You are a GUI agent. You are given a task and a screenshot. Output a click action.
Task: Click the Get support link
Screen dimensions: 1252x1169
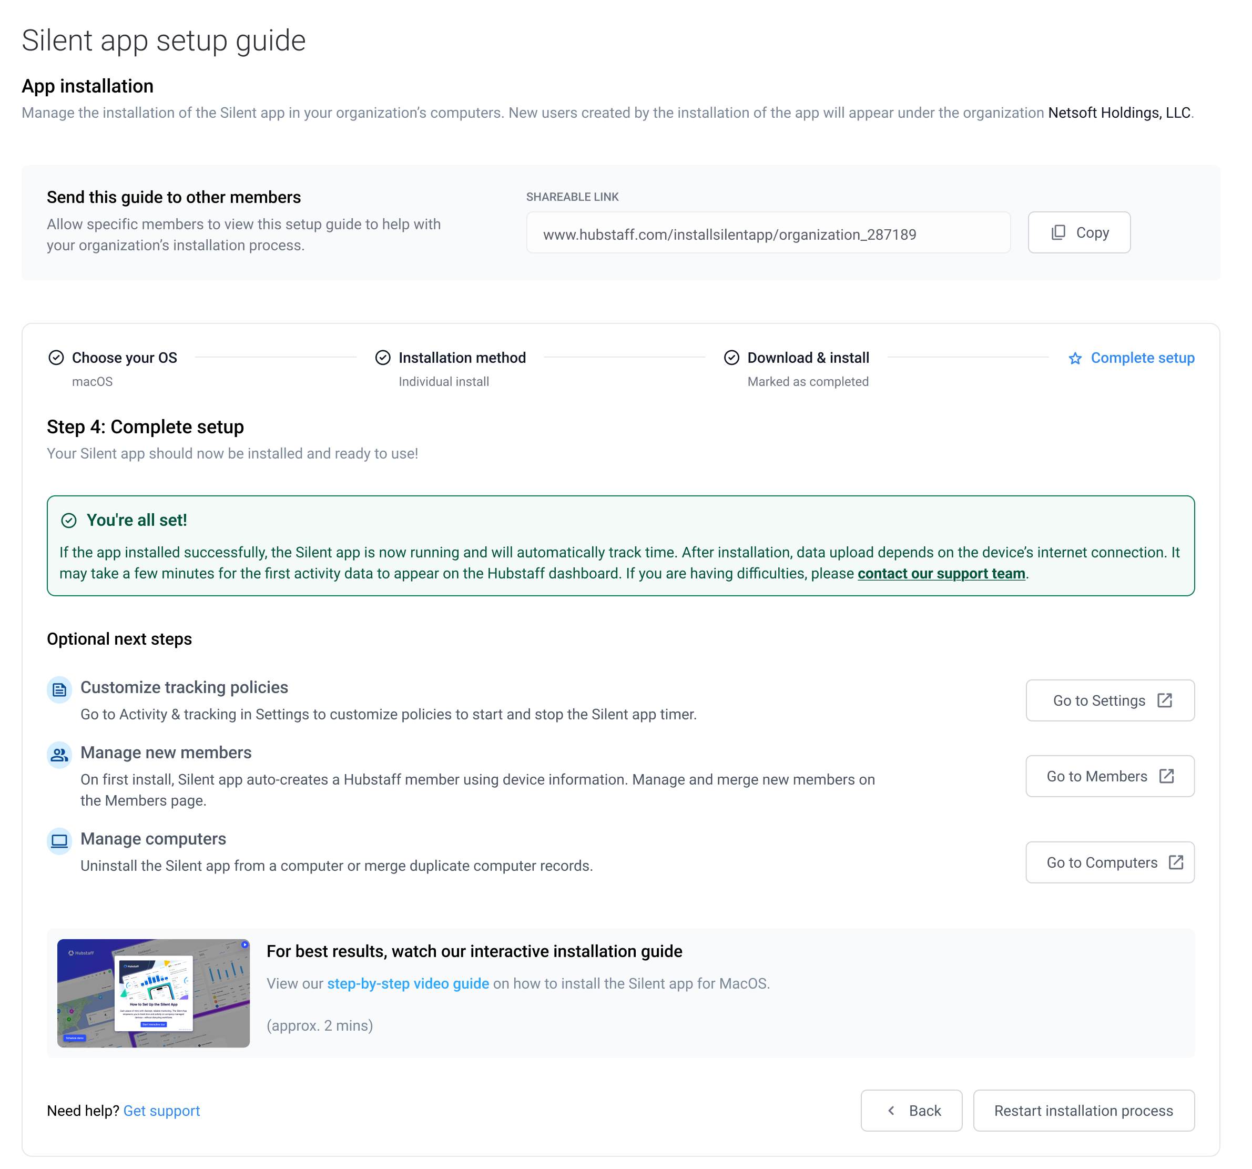click(162, 1111)
